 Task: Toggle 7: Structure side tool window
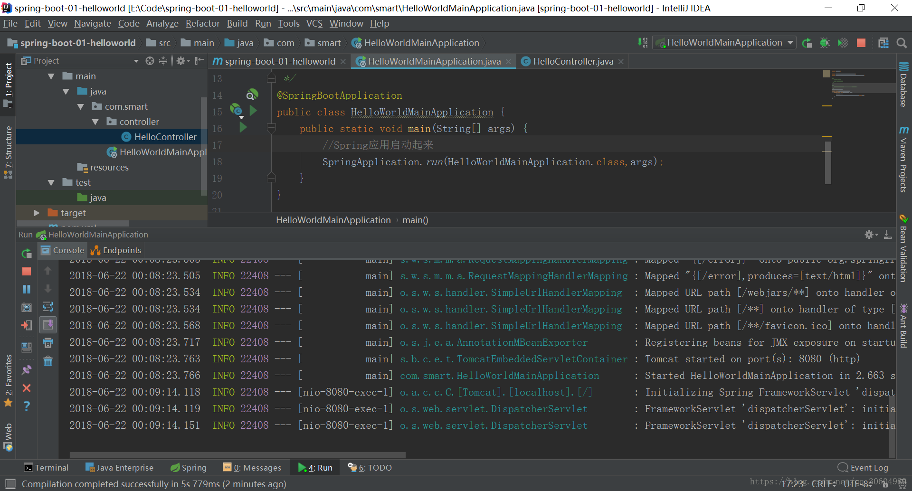click(8, 152)
